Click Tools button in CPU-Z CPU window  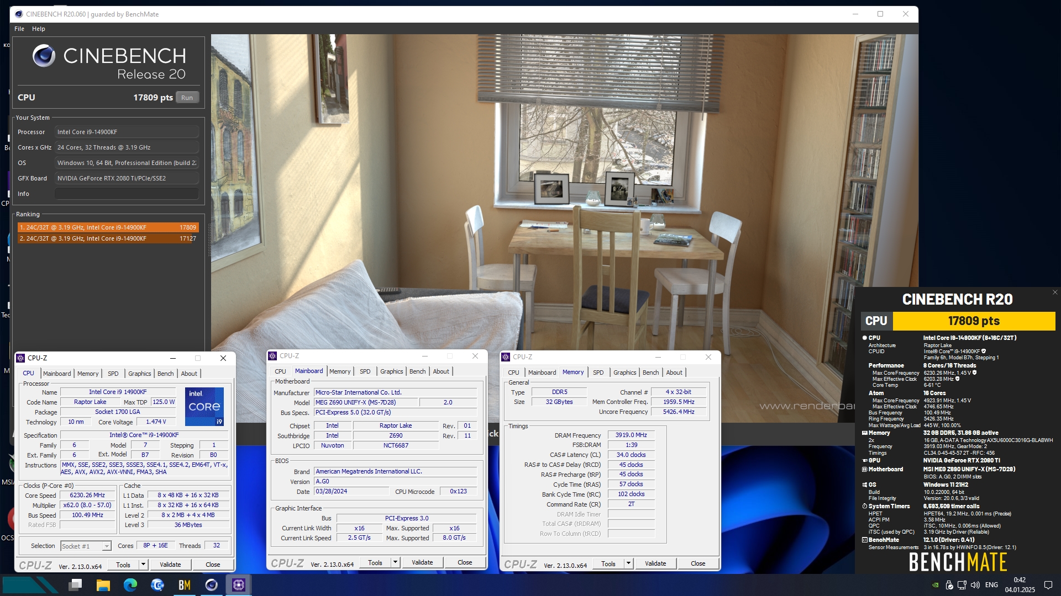click(123, 565)
